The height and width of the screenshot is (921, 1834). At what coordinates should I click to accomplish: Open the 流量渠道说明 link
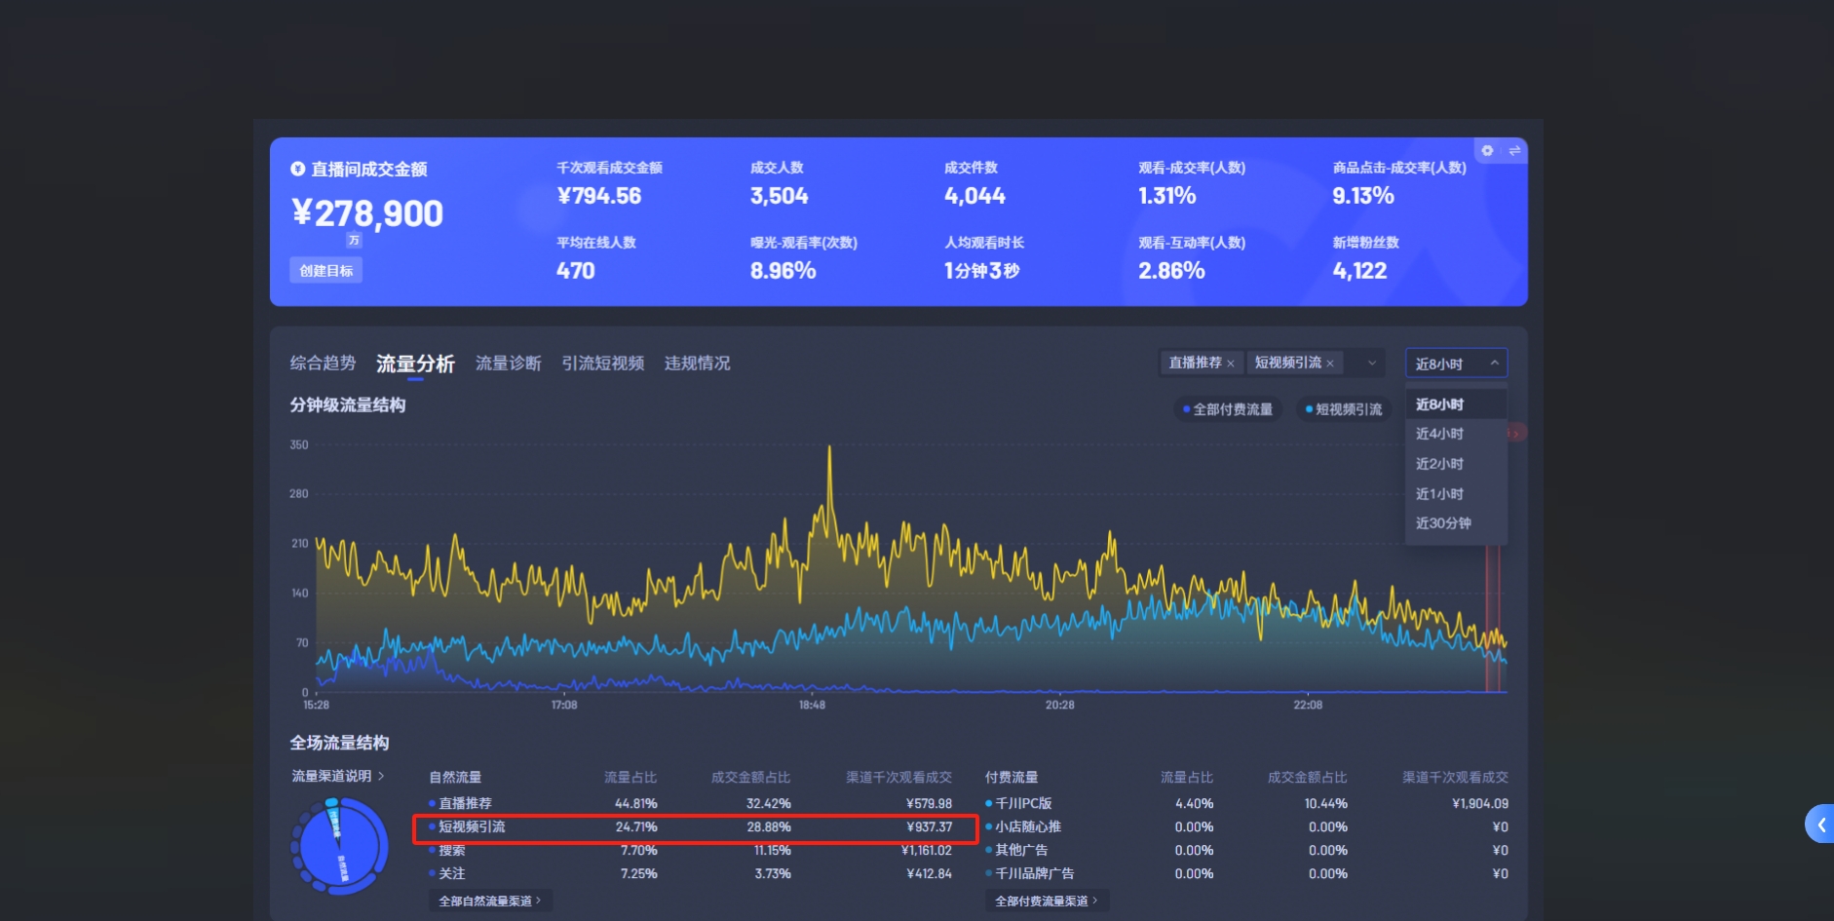(338, 776)
